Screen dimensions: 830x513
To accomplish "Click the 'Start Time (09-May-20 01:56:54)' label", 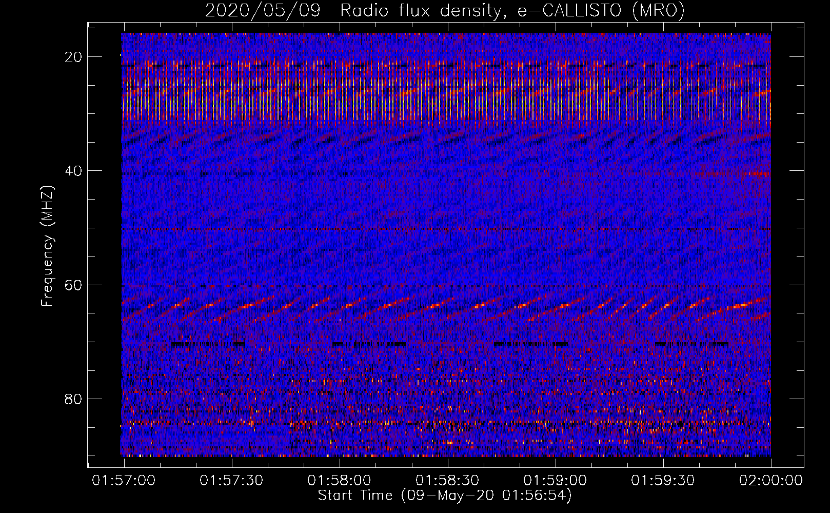I will (x=445, y=496).
